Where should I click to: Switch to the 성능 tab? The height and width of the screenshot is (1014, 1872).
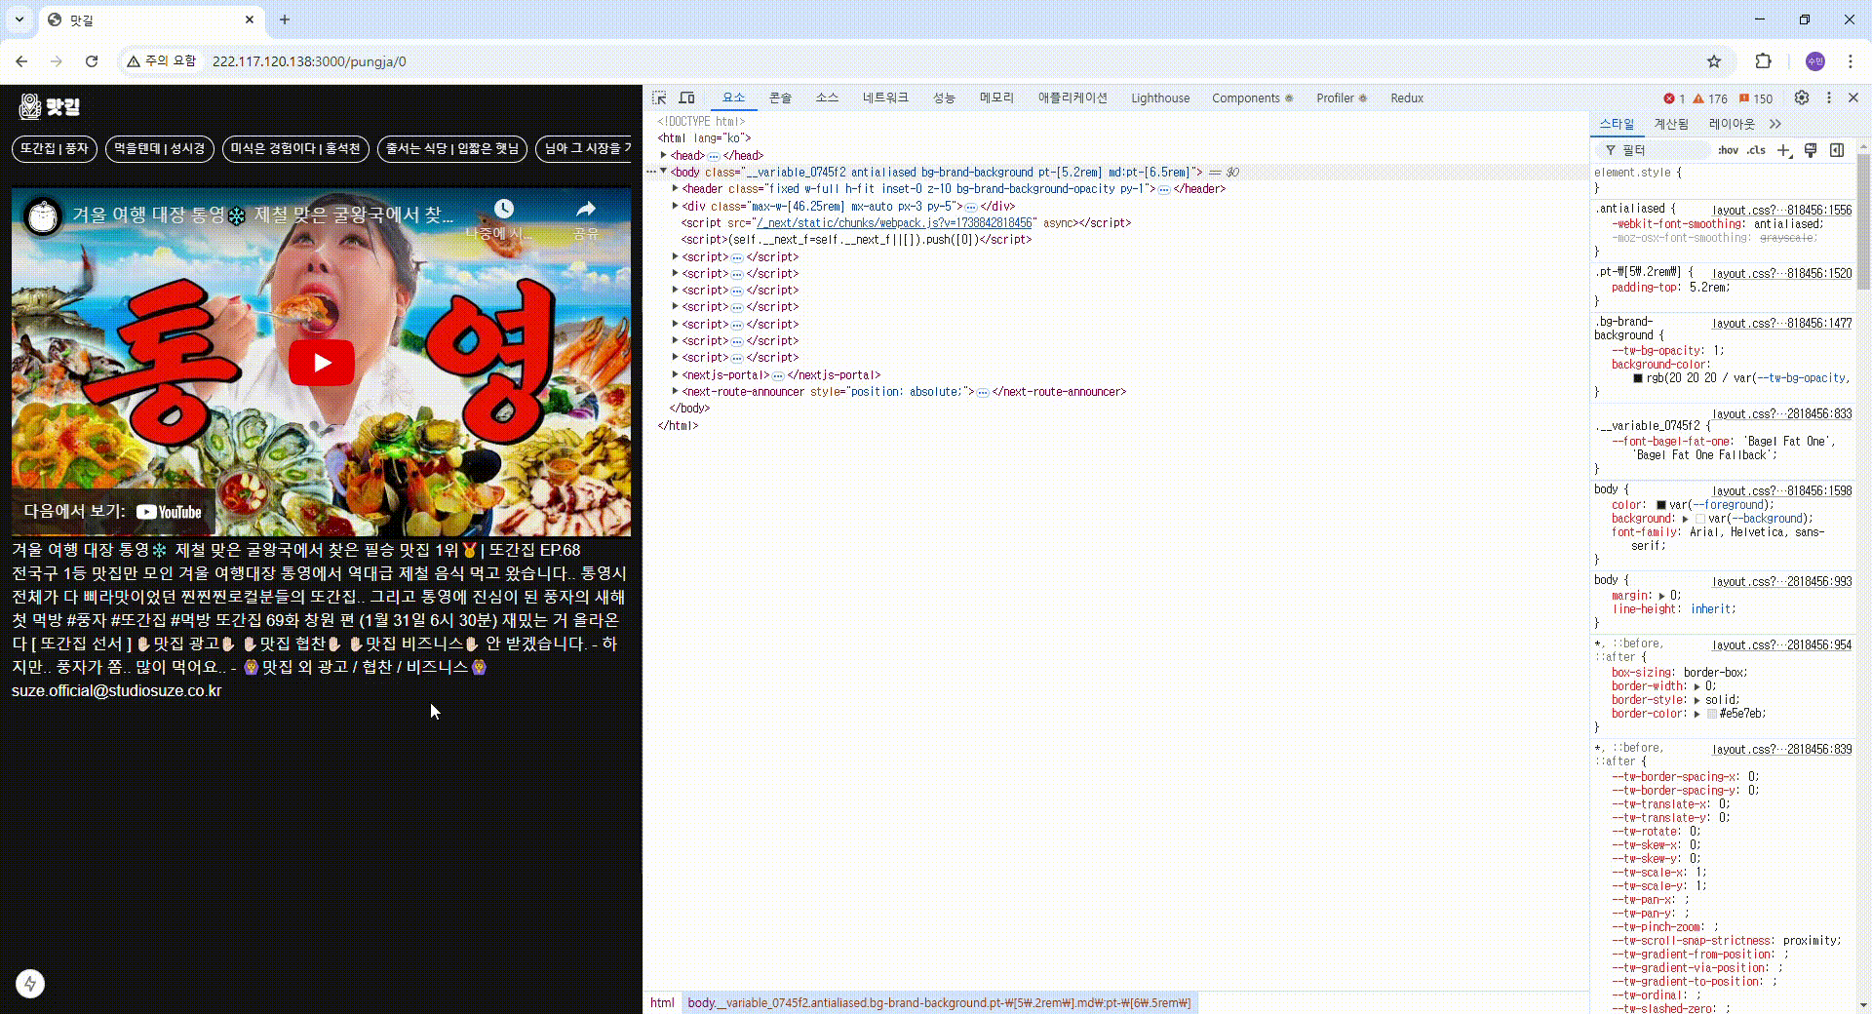[x=944, y=98]
